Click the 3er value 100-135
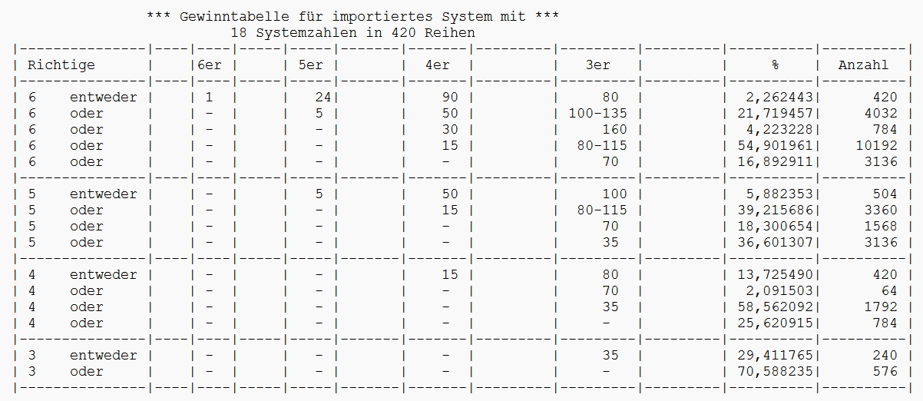923x401 pixels. click(597, 113)
